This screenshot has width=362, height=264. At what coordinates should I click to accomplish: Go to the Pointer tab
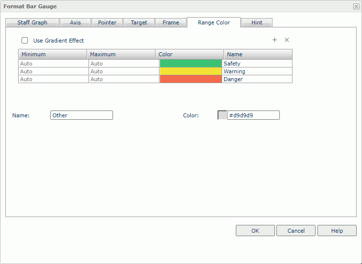(x=107, y=22)
